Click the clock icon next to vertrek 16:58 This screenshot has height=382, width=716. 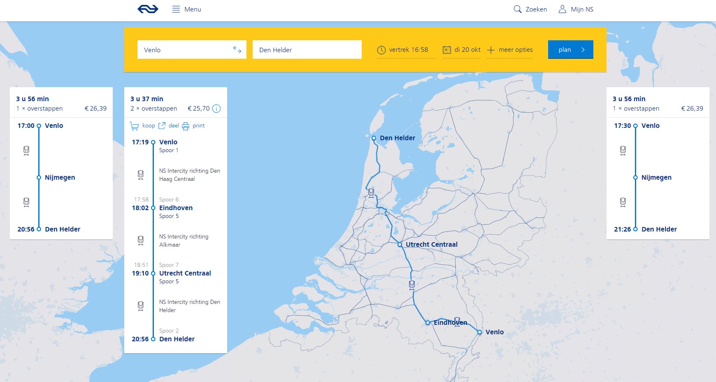click(381, 49)
